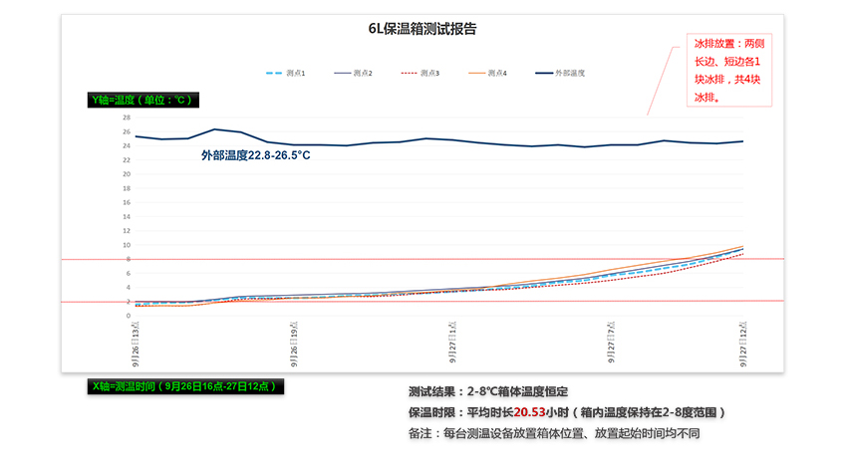Click the 26 tick on Y axis
This screenshot has width=847, height=474.
(127, 131)
